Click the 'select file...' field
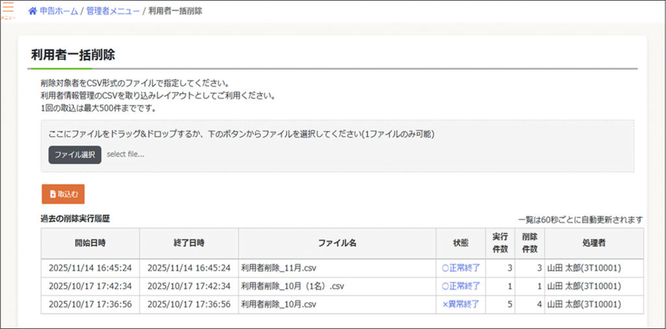 coord(126,155)
